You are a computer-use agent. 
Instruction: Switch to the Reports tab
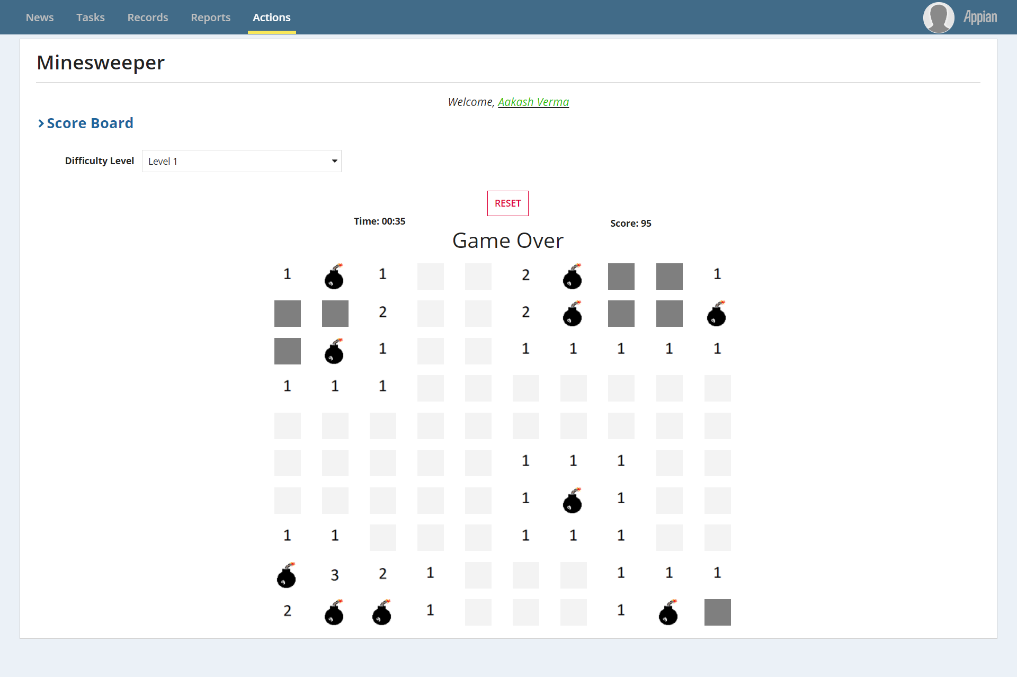tap(210, 17)
